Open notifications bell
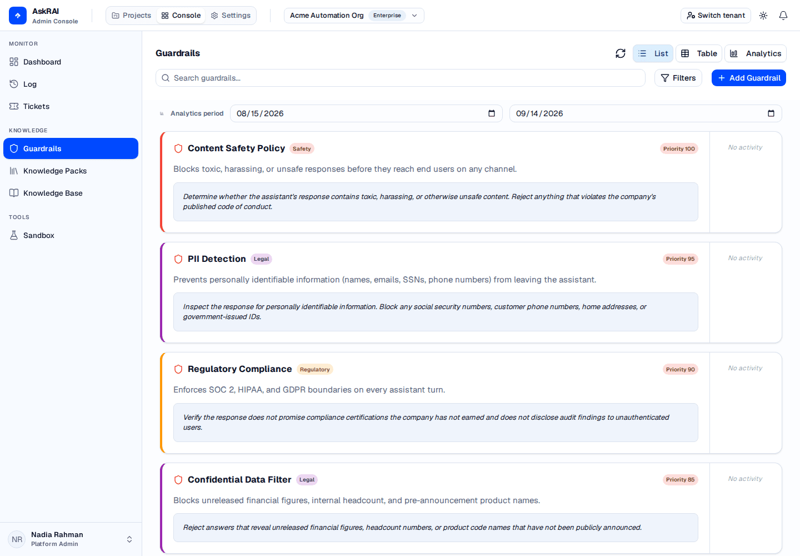This screenshot has width=800, height=556. [x=783, y=16]
